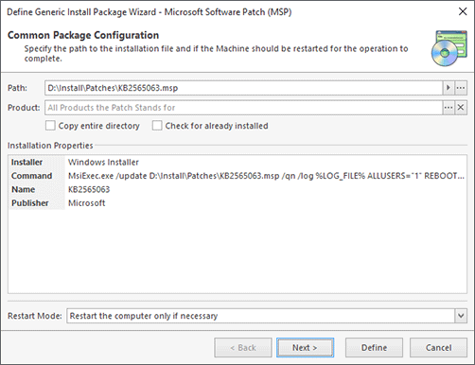475x365 pixels.
Task: Click the Restart Mode label
Action: tap(35, 316)
